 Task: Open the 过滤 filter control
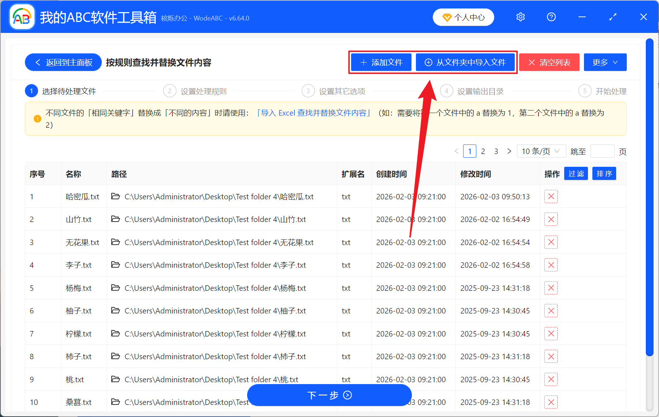tap(576, 173)
